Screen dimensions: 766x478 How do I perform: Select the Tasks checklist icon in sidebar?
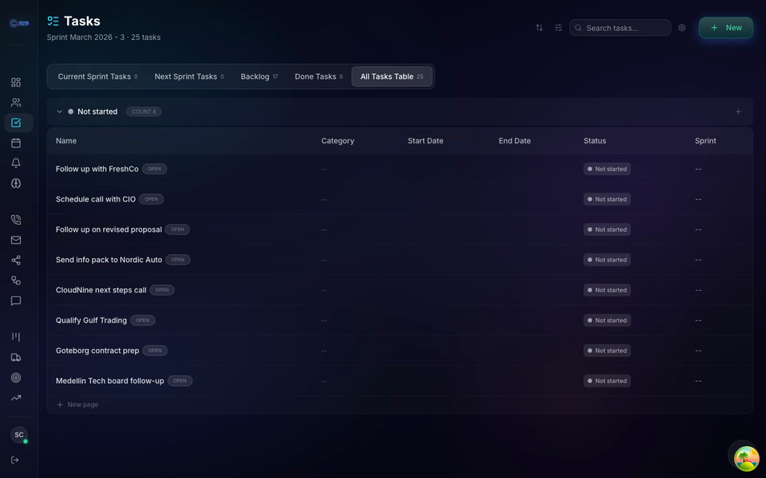16,123
